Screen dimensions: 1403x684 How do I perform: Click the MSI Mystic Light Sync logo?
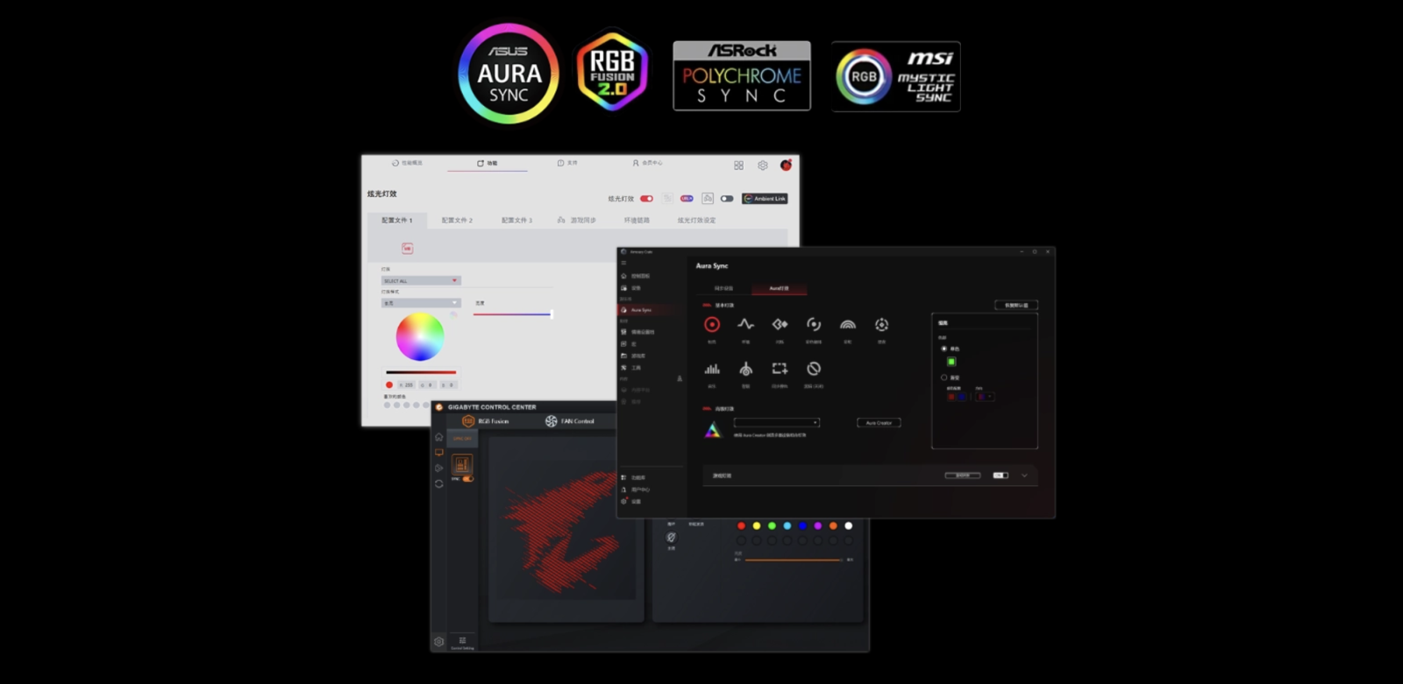click(896, 76)
